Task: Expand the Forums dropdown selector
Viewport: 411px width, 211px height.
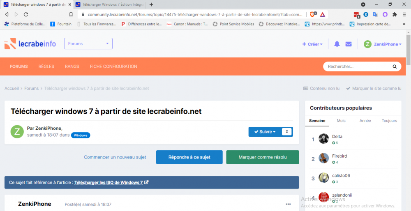Action: [88, 44]
